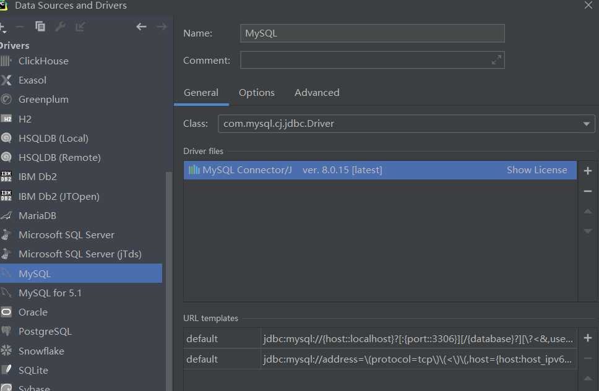Click the Show License link
The image size is (599, 391).
point(537,170)
